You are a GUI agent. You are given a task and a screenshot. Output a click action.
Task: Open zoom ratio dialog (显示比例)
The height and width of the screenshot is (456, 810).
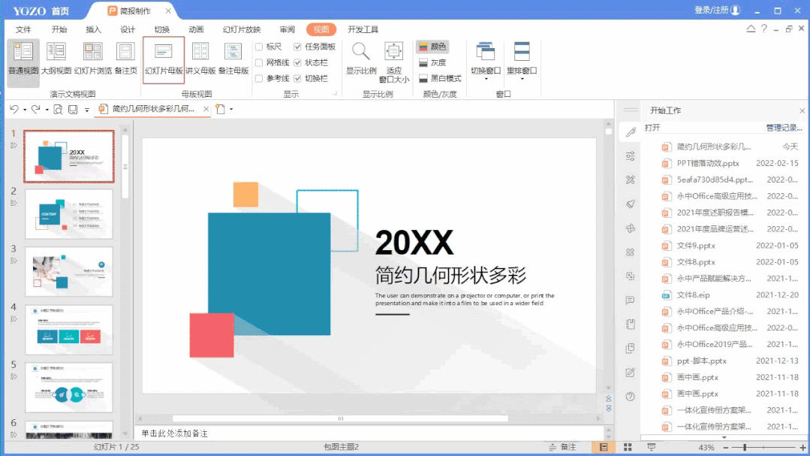[360, 59]
